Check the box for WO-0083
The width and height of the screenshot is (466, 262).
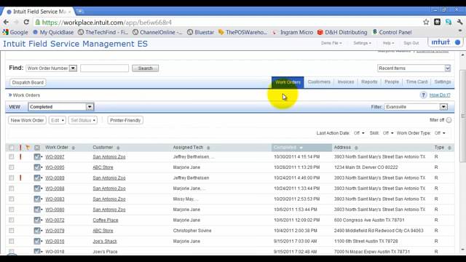coord(12,199)
